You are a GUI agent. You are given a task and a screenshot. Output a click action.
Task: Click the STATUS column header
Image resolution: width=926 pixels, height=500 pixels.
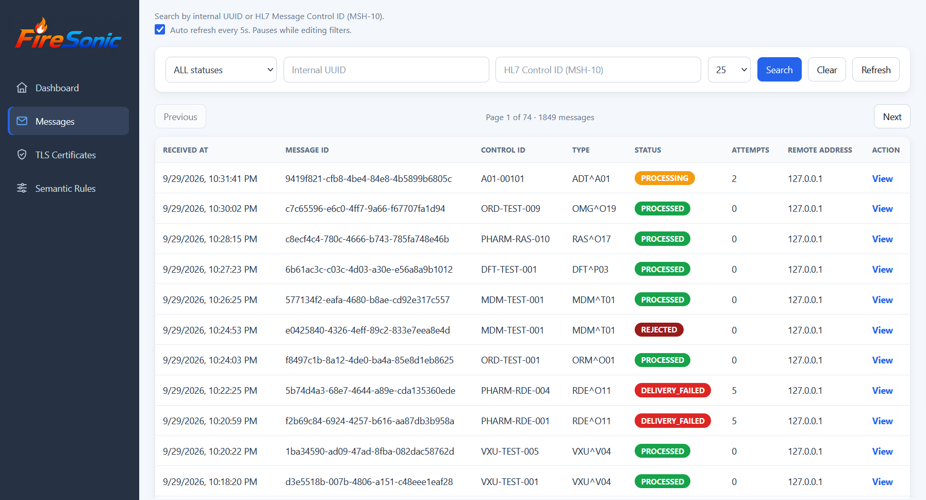pyautogui.click(x=648, y=150)
